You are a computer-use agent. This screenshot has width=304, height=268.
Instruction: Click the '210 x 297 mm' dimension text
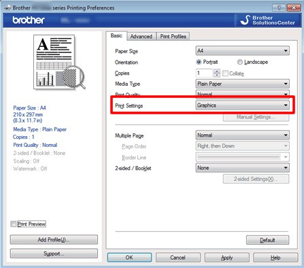tap(28, 114)
